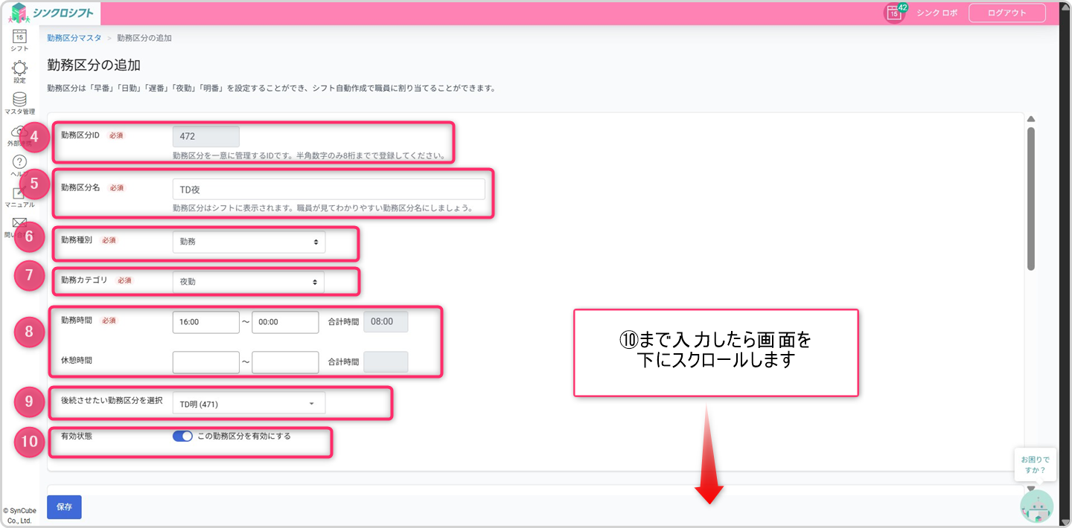Open the 勤務種別 dropdown

[x=249, y=242]
